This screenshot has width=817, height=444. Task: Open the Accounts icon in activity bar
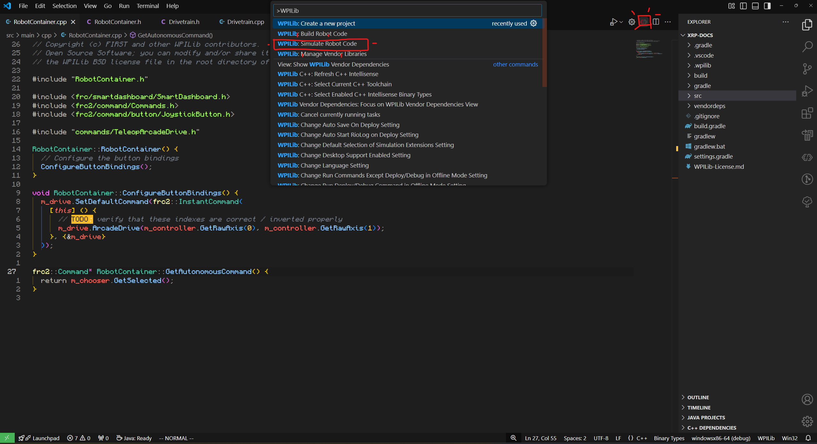(807, 399)
